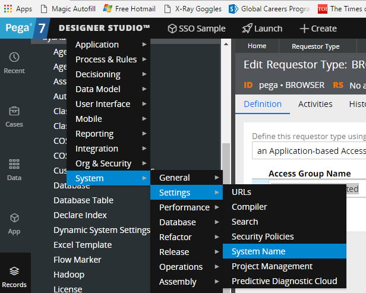Expand the Mobile submenu
This screenshot has width=366, height=293.
click(x=109, y=119)
